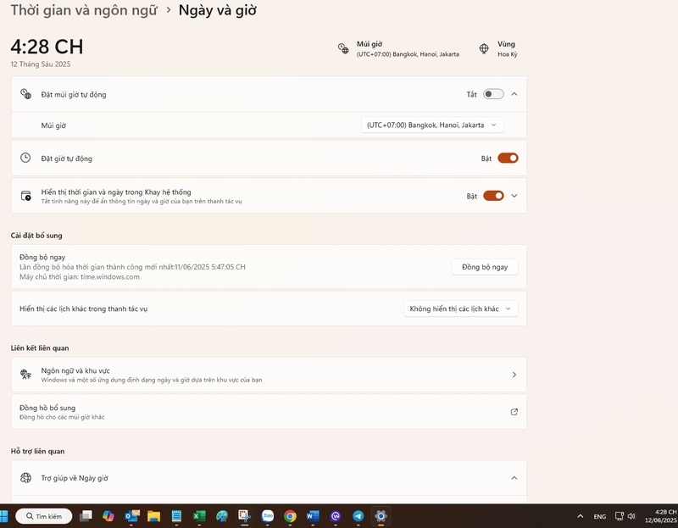This screenshot has height=528, width=678.
Task: Click the Đồng bộ ngay button
Action: (485, 267)
